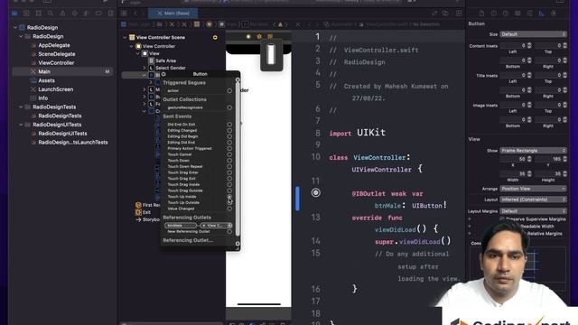Screen dimensions: 578x325
Task: Go back using the editor back chevron
Action: (x=135, y=14)
